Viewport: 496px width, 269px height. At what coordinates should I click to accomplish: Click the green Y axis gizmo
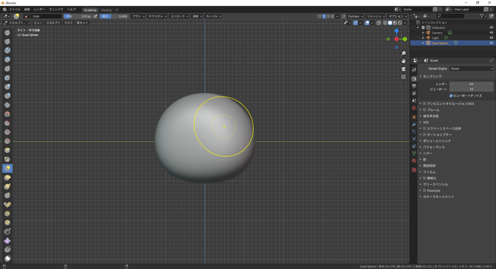coord(405,39)
